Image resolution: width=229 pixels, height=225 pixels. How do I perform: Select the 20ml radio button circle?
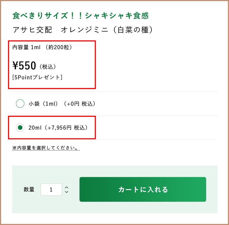point(20,127)
